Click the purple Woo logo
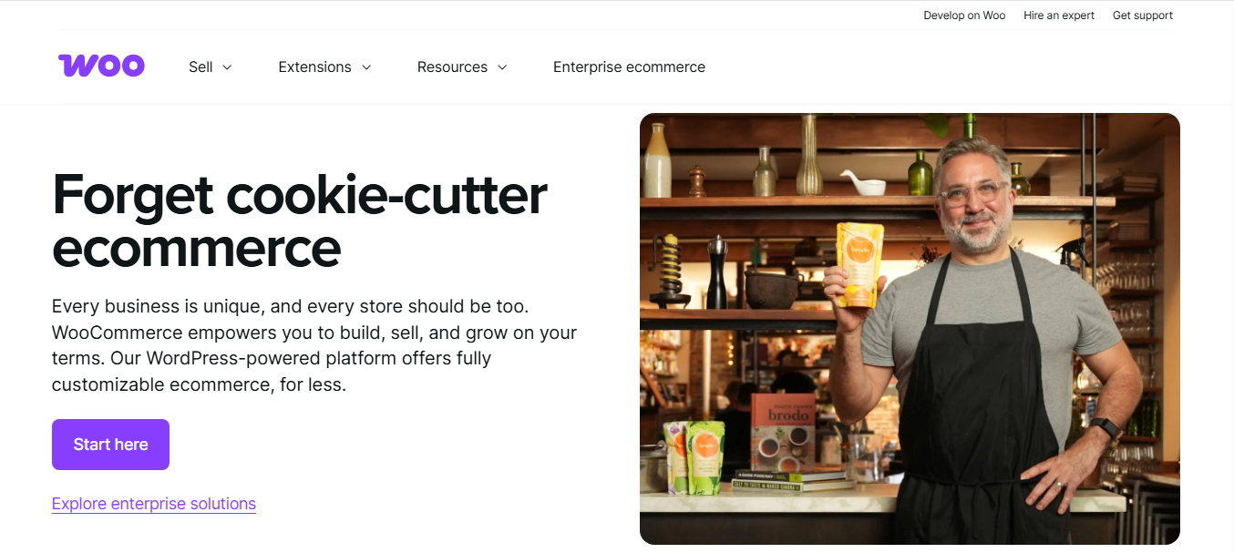 point(101,66)
